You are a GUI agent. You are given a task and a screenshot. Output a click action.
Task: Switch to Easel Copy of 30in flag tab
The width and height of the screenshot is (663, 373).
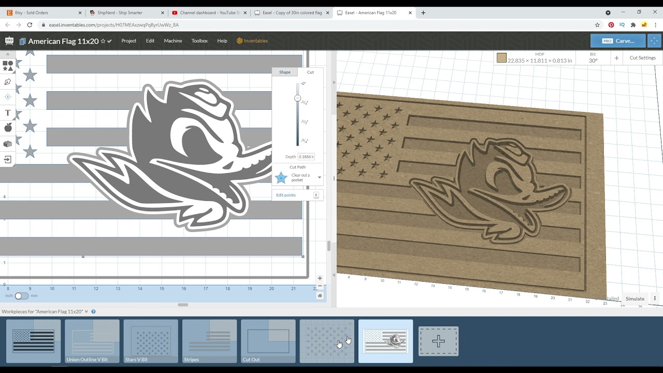coord(292,12)
